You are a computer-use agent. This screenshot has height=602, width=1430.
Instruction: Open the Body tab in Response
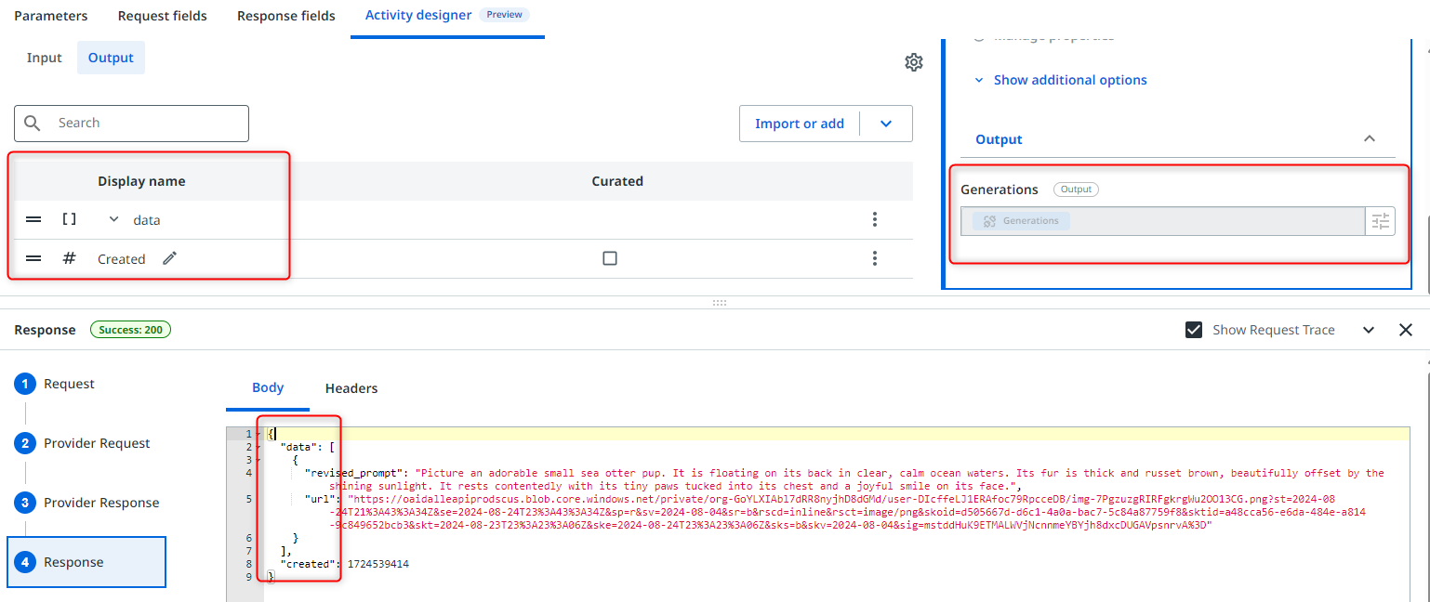268,387
